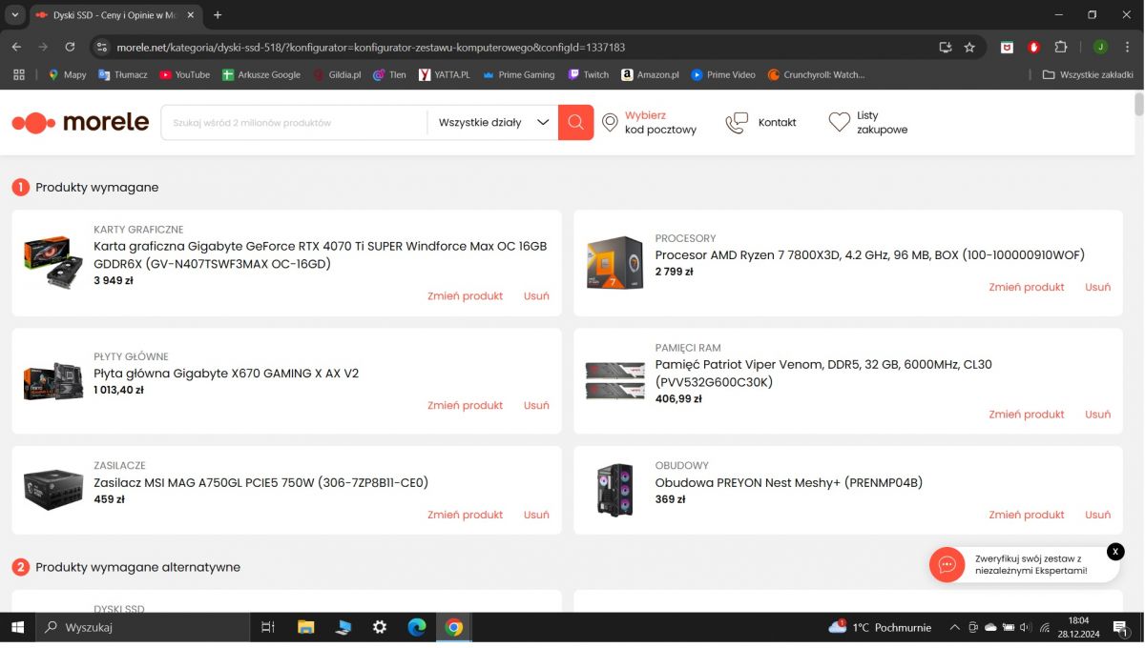Select the Dyski SSD browser tab
Viewport: 1145px width, 648px height.
pyautogui.click(x=114, y=15)
